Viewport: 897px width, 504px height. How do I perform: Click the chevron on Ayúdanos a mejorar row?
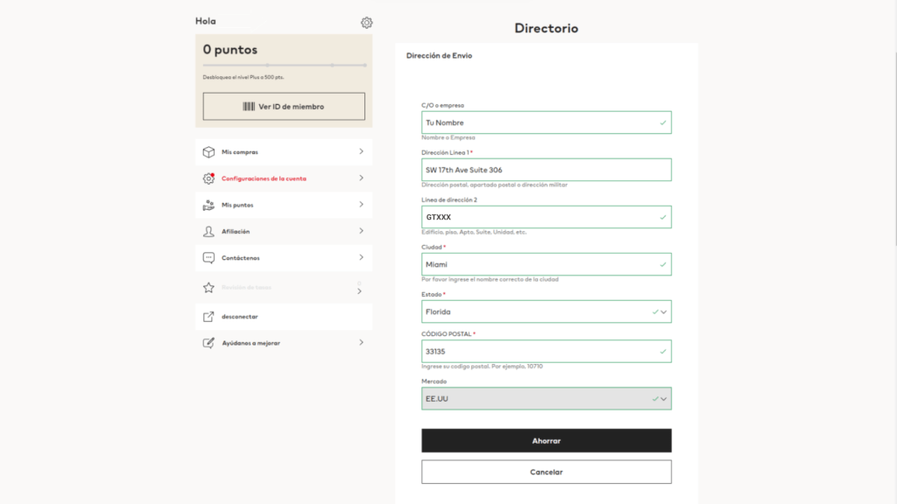point(361,342)
